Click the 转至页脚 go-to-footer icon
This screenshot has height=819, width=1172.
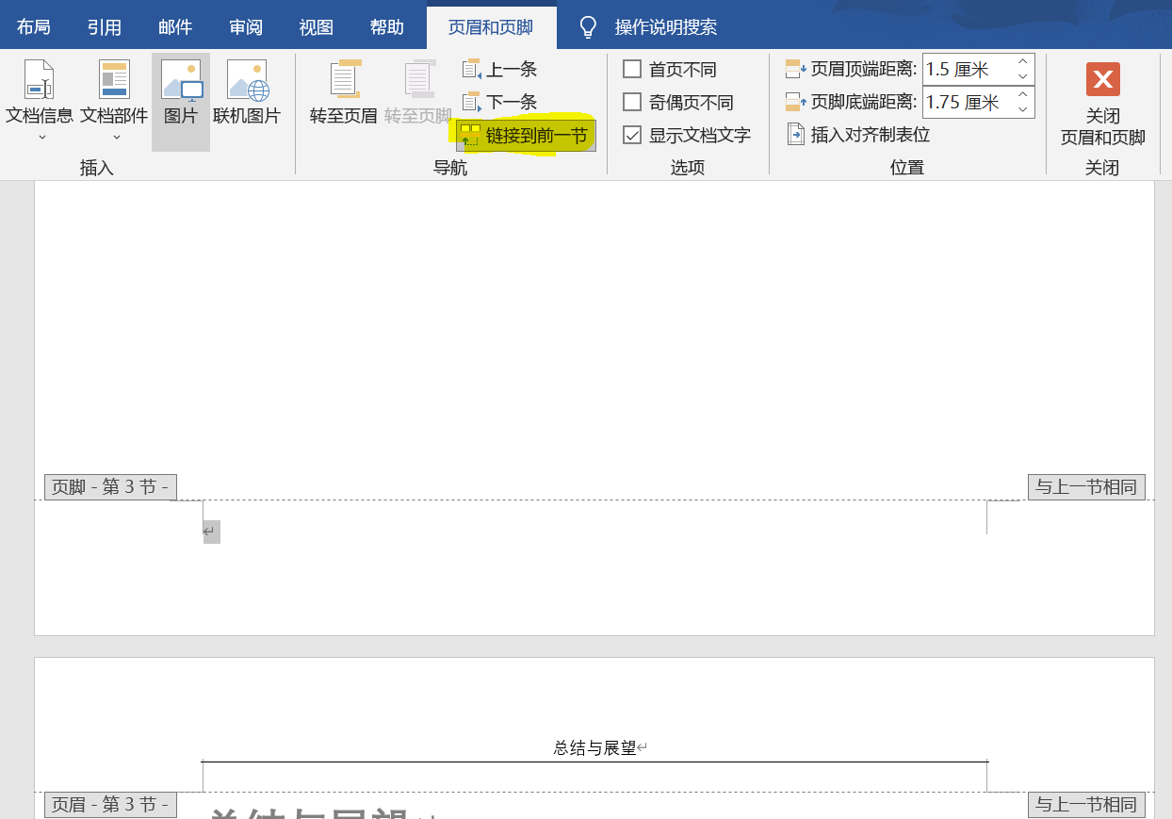(x=419, y=79)
